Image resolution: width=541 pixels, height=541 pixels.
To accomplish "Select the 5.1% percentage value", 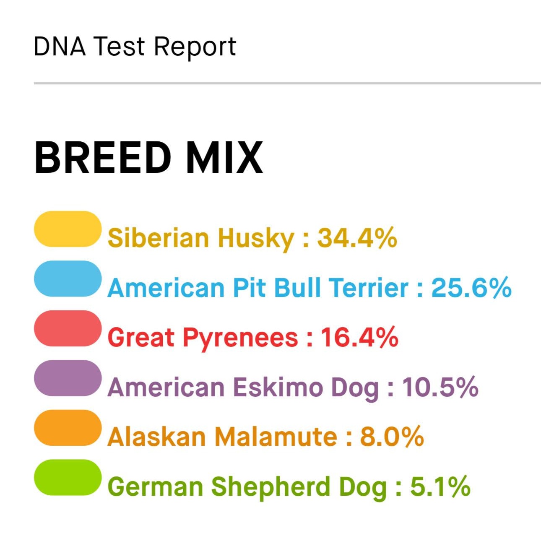I will 440,486.
